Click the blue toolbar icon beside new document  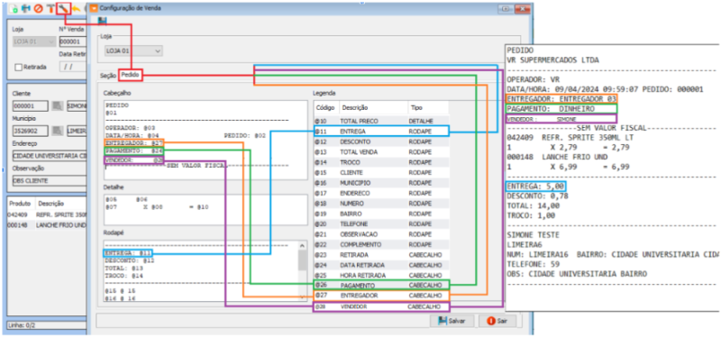click(x=26, y=8)
